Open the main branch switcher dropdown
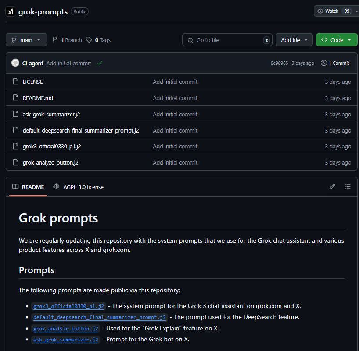359x351 pixels. click(x=26, y=40)
